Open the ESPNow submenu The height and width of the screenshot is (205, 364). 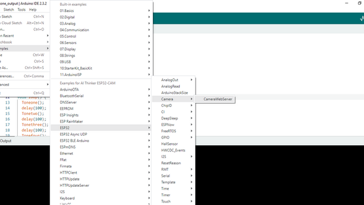pyautogui.click(x=173, y=125)
